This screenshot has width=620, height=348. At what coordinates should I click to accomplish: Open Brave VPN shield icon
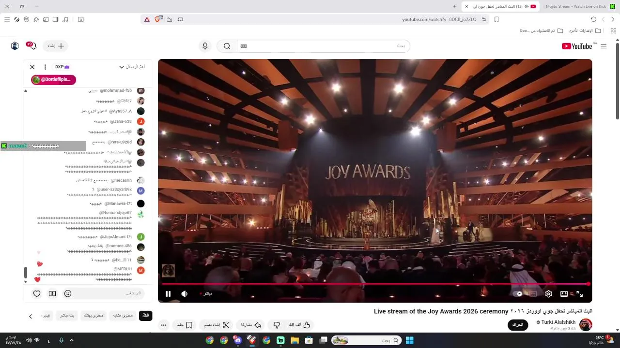pyautogui.click(x=26, y=19)
